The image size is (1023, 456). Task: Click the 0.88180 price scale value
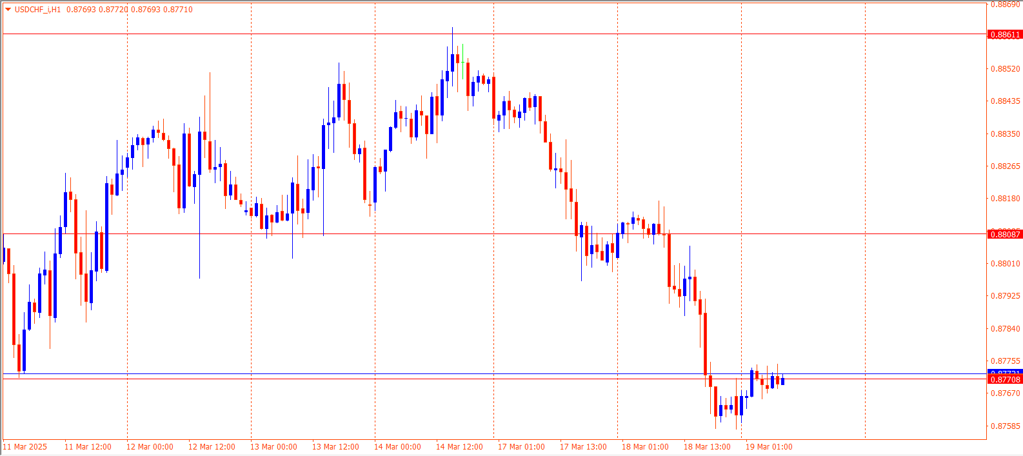coord(1006,199)
